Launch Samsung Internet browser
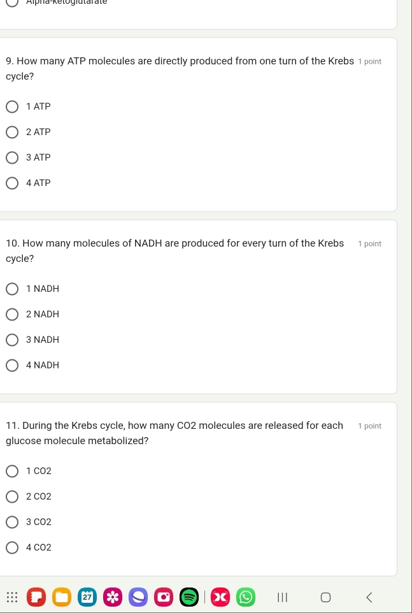 (138, 597)
